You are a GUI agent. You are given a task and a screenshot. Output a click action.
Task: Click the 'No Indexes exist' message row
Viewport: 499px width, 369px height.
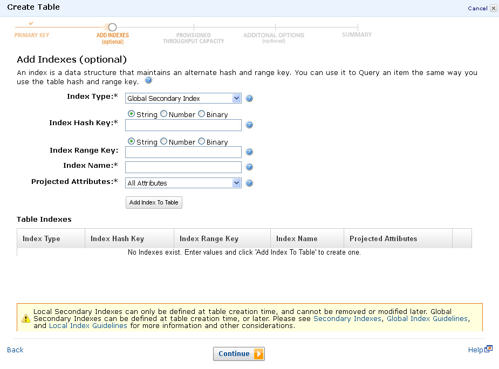tap(244, 252)
